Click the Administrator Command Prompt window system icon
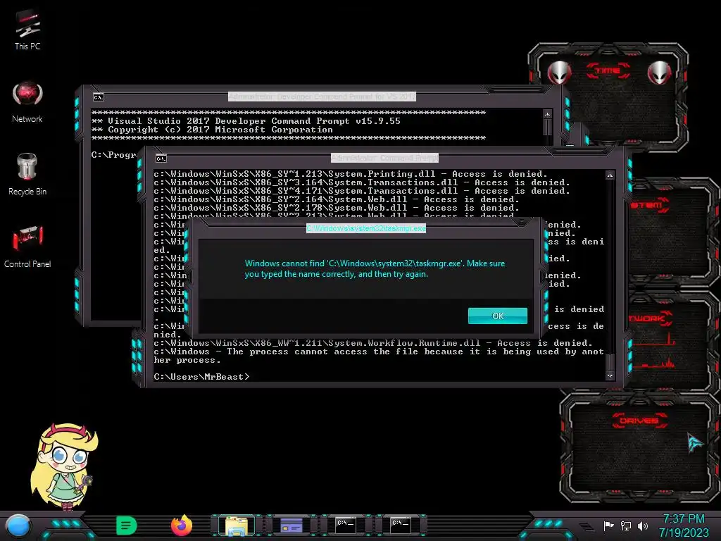Image resolution: width=721 pixels, height=541 pixels. coord(161,158)
